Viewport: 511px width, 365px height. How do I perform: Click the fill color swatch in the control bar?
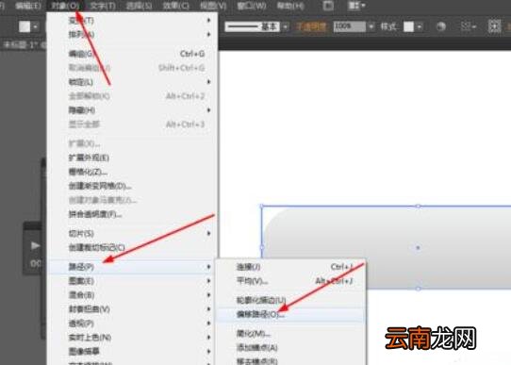point(25,26)
